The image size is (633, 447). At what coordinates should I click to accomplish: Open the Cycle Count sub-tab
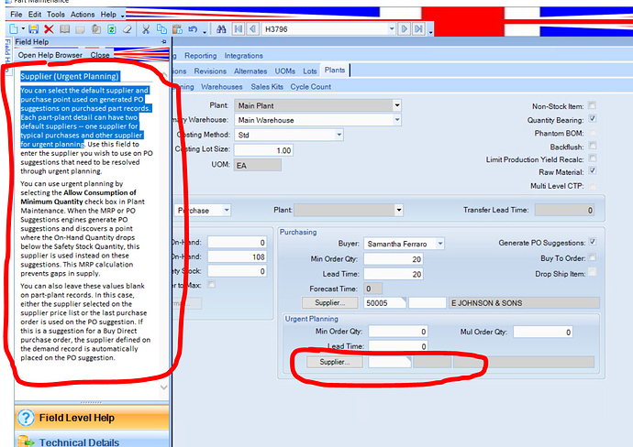click(310, 87)
